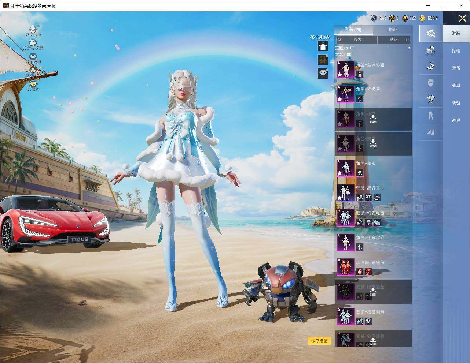The height and width of the screenshot is (363, 470).
Task: Click the 玩偶服-猪猪侠 outfit name
Action: tap(370, 262)
